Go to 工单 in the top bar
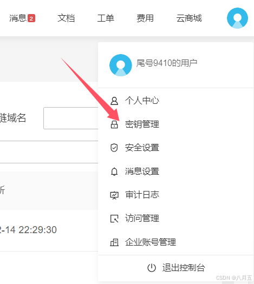The image size is (254, 284). click(x=106, y=18)
